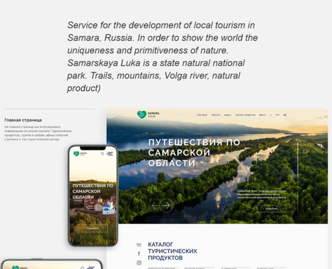Open the Facebook social icon

pyautogui.click(x=139, y=253)
